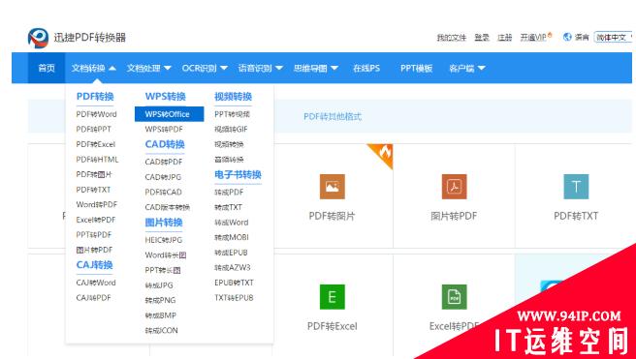Screen dimensions: 636x359
Task: Click the PDF转图片 orange image icon
Action: pyautogui.click(x=333, y=187)
